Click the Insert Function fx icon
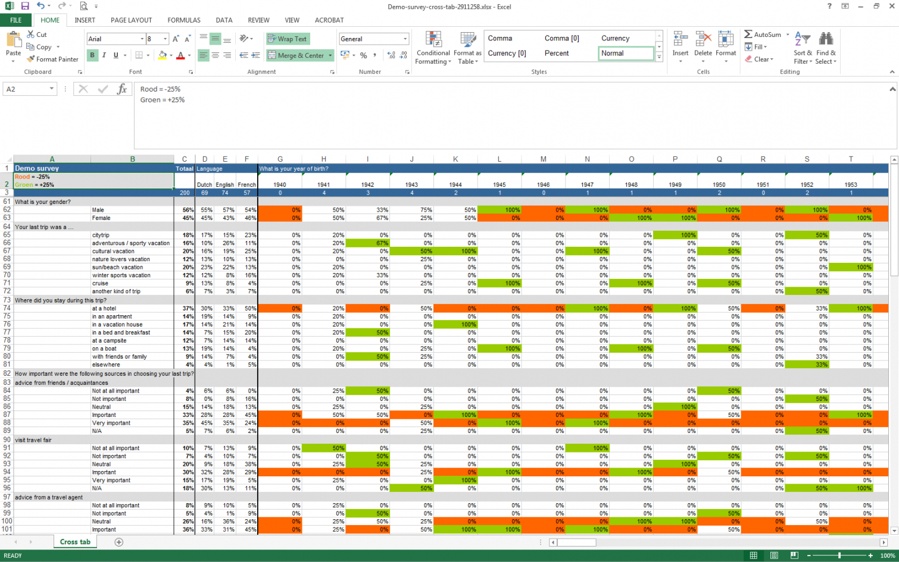This screenshot has height=562, width=899. (x=122, y=89)
